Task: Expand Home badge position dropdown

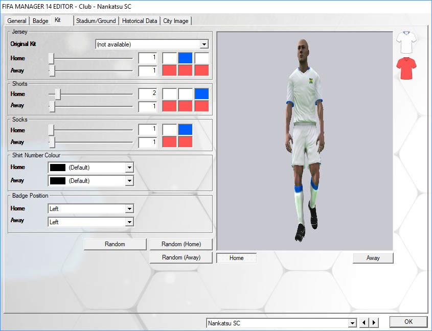Action: click(129, 209)
